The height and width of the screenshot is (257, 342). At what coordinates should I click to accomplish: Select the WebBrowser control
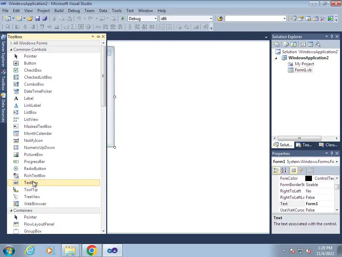point(54,204)
